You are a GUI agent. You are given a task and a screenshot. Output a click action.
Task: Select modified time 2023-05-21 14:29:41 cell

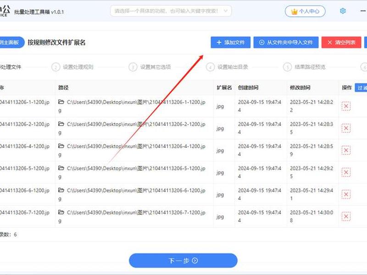coord(312,194)
